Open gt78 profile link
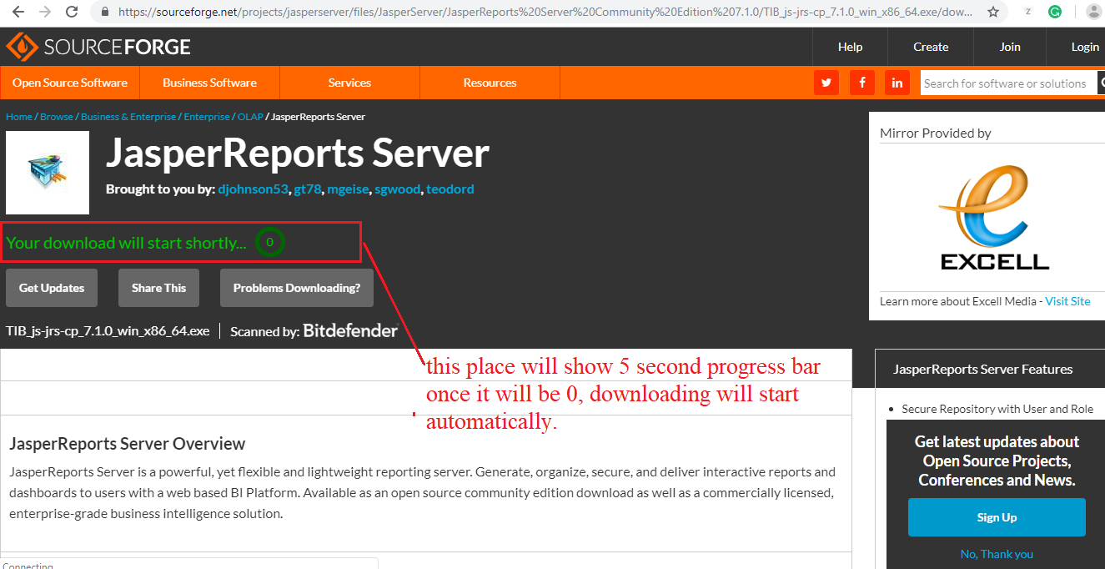The width and height of the screenshot is (1105, 569). 308,189
